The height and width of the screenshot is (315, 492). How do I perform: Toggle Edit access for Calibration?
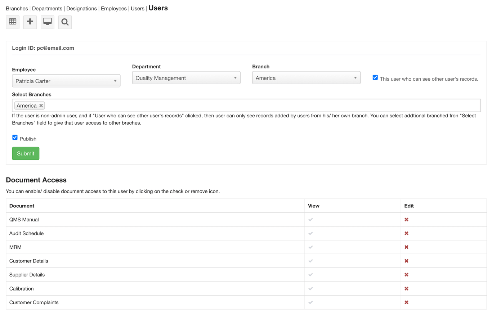(x=406, y=289)
